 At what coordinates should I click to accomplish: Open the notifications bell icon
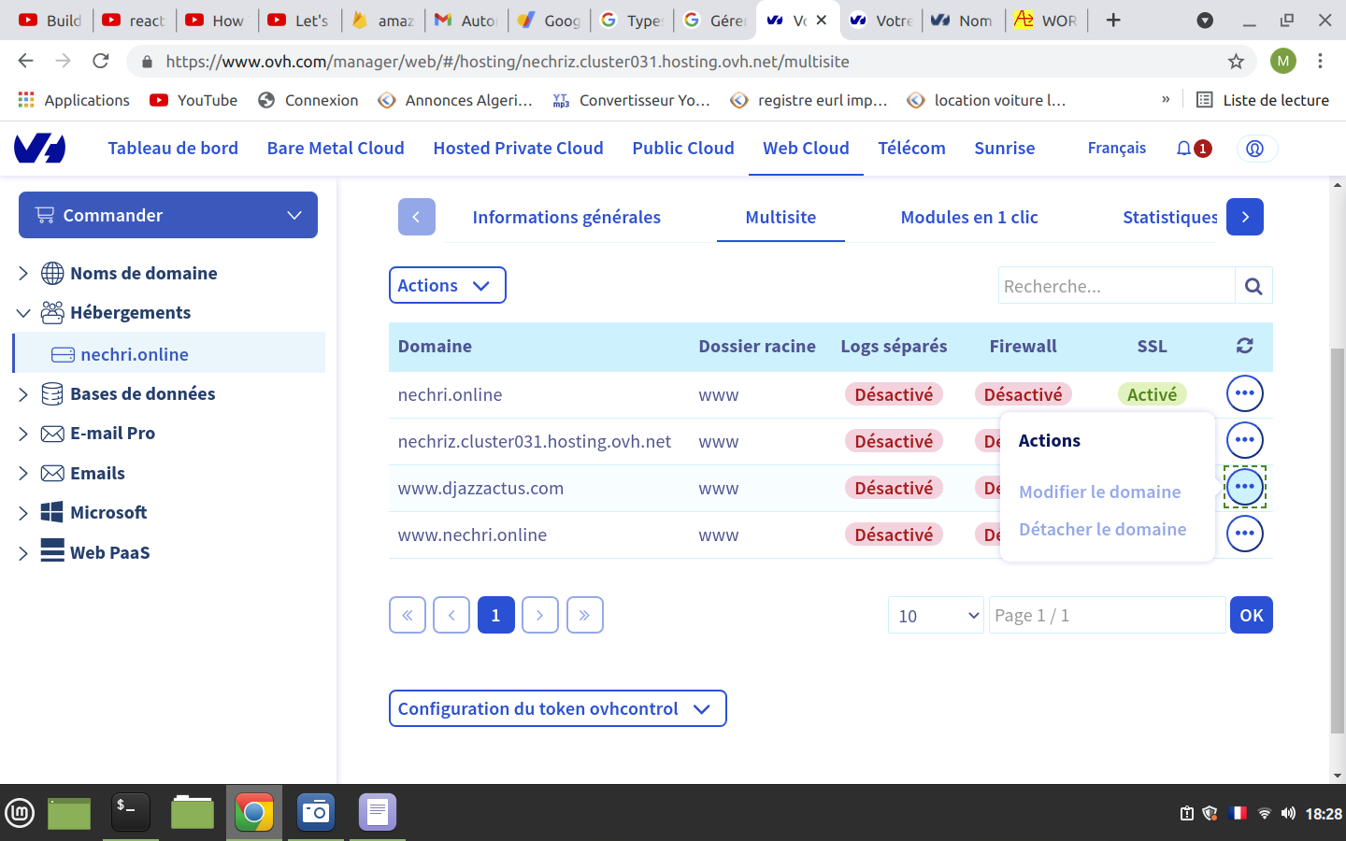coord(1184,149)
